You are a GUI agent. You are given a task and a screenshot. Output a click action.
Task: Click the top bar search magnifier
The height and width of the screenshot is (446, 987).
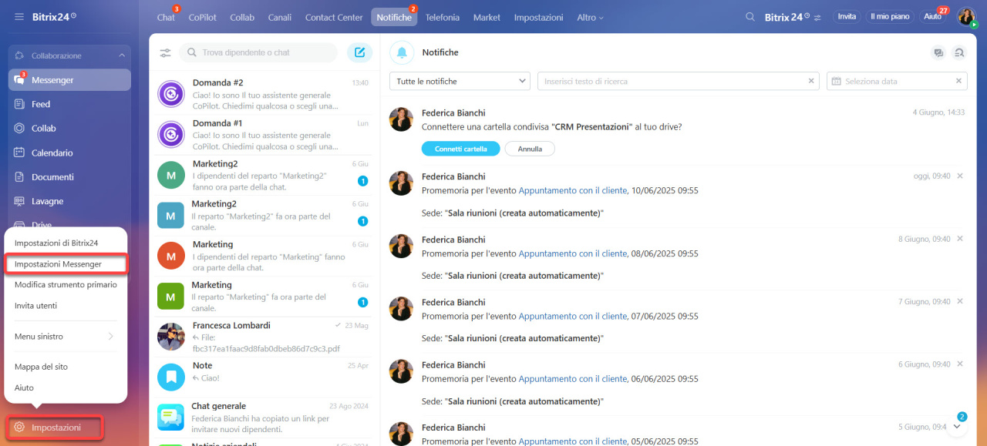[750, 17]
